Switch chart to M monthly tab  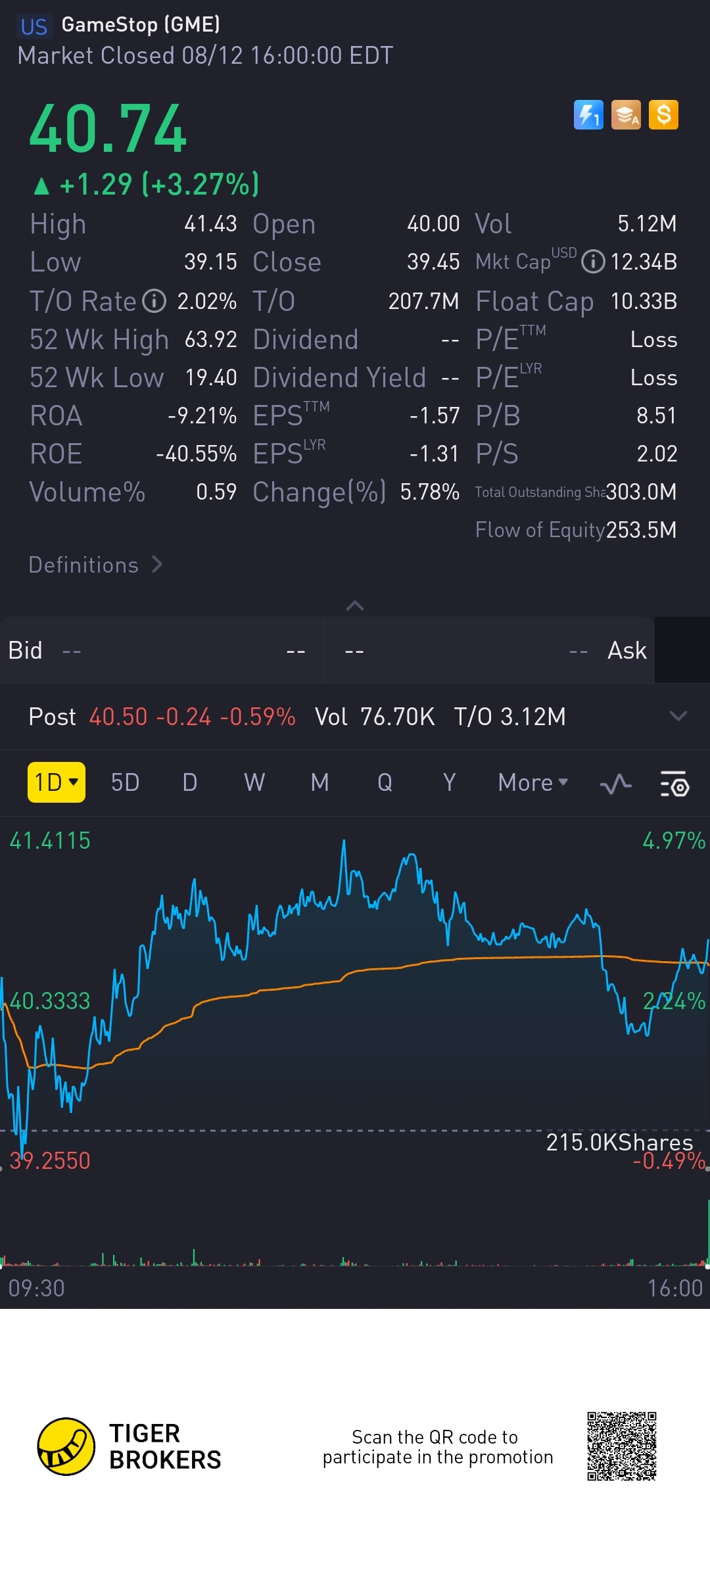[319, 782]
